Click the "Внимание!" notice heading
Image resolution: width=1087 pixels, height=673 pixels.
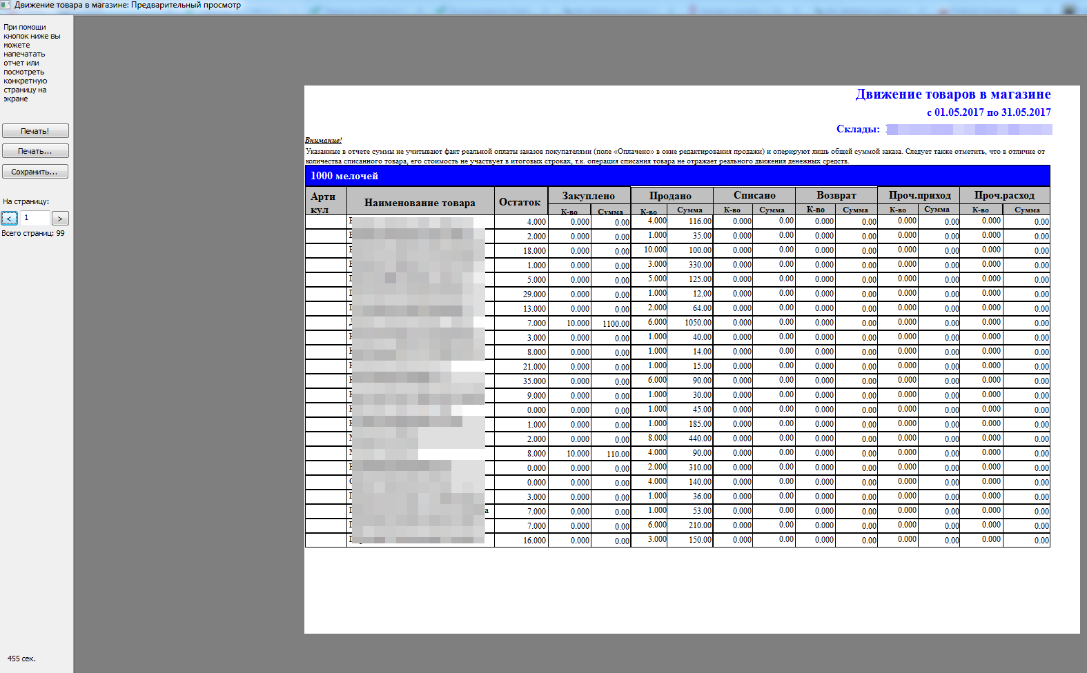coord(323,140)
